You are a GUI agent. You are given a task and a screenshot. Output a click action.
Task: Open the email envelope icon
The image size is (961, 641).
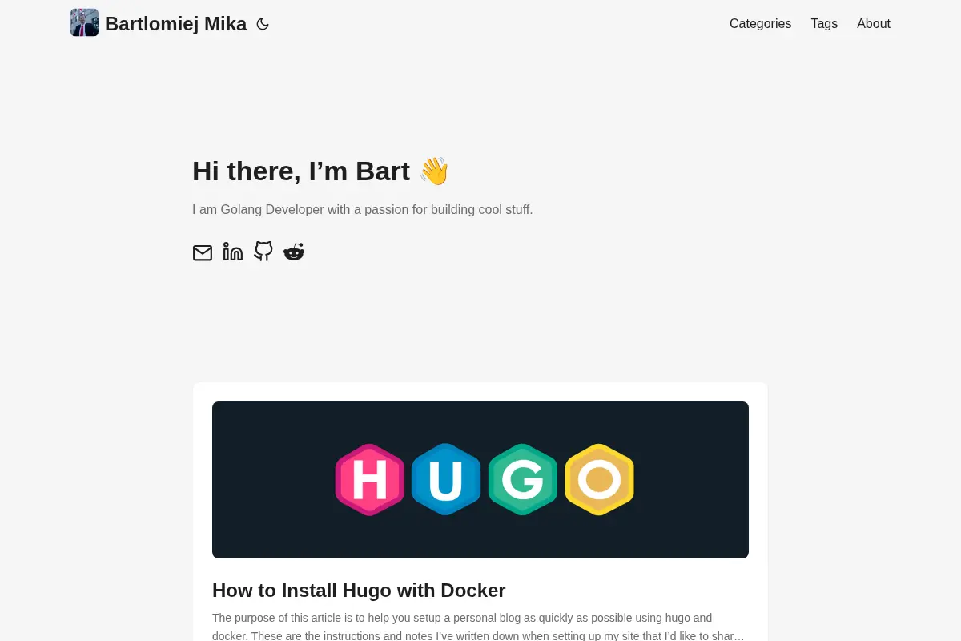(x=203, y=252)
